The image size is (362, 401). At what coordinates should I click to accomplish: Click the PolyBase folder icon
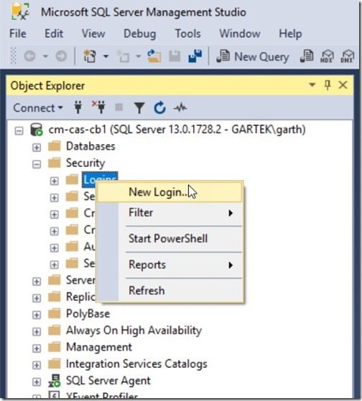click(55, 313)
